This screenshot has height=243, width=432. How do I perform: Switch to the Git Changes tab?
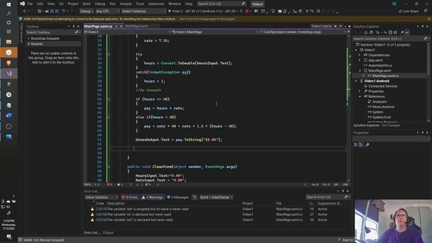pyautogui.click(x=391, y=126)
